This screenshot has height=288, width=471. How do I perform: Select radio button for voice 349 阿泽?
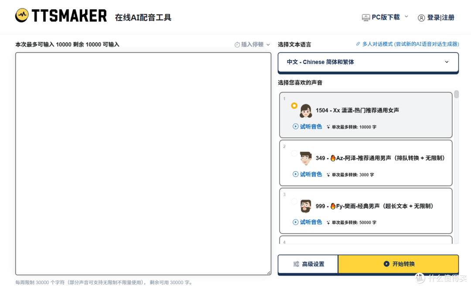pyautogui.click(x=294, y=154)
